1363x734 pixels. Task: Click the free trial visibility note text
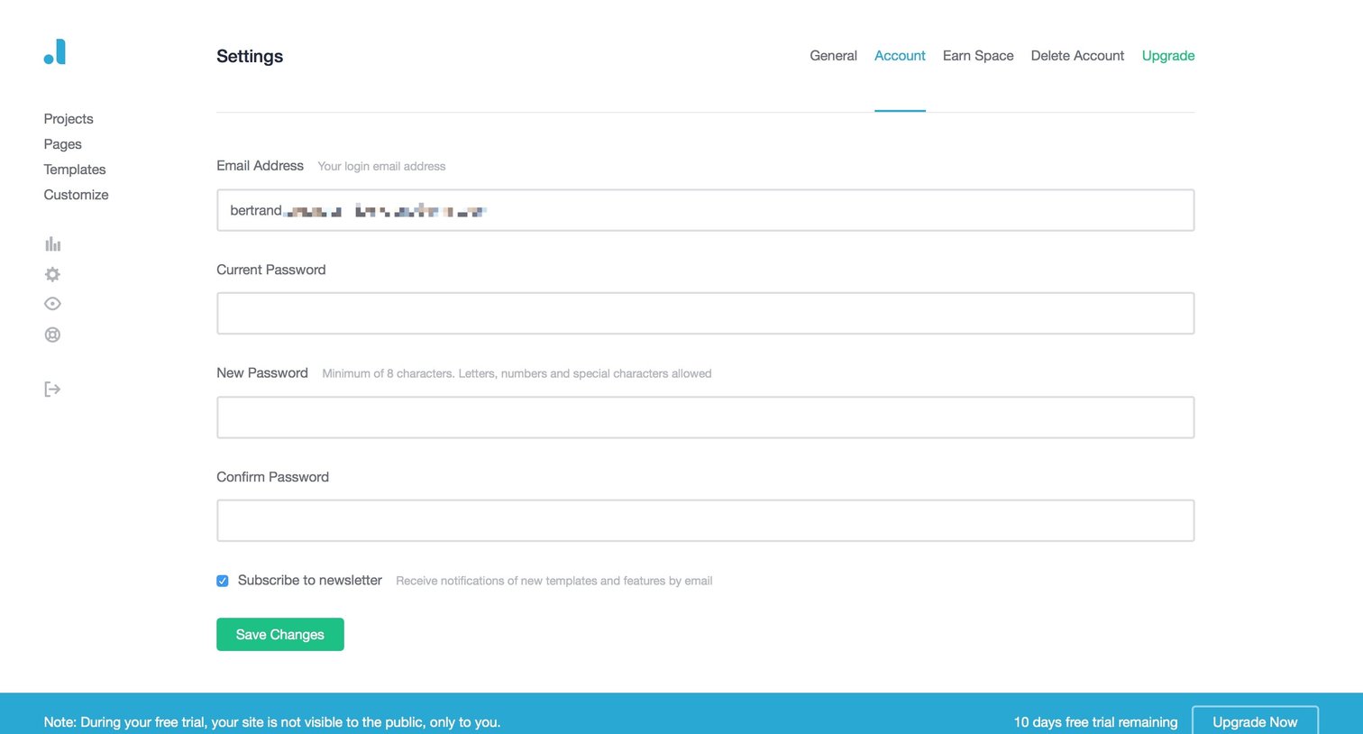(272, 722)
